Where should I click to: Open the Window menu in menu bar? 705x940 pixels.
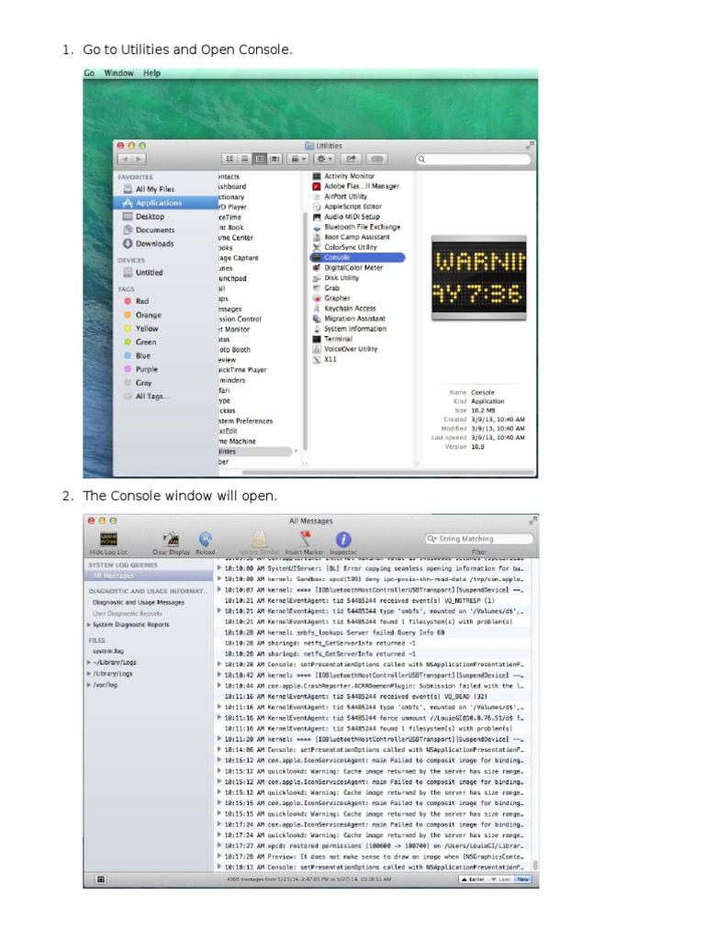[118, 73]
